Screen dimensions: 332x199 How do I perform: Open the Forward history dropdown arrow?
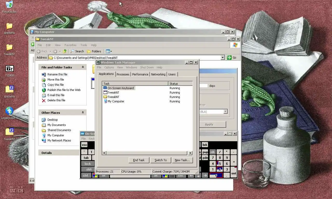pos(60,51)
